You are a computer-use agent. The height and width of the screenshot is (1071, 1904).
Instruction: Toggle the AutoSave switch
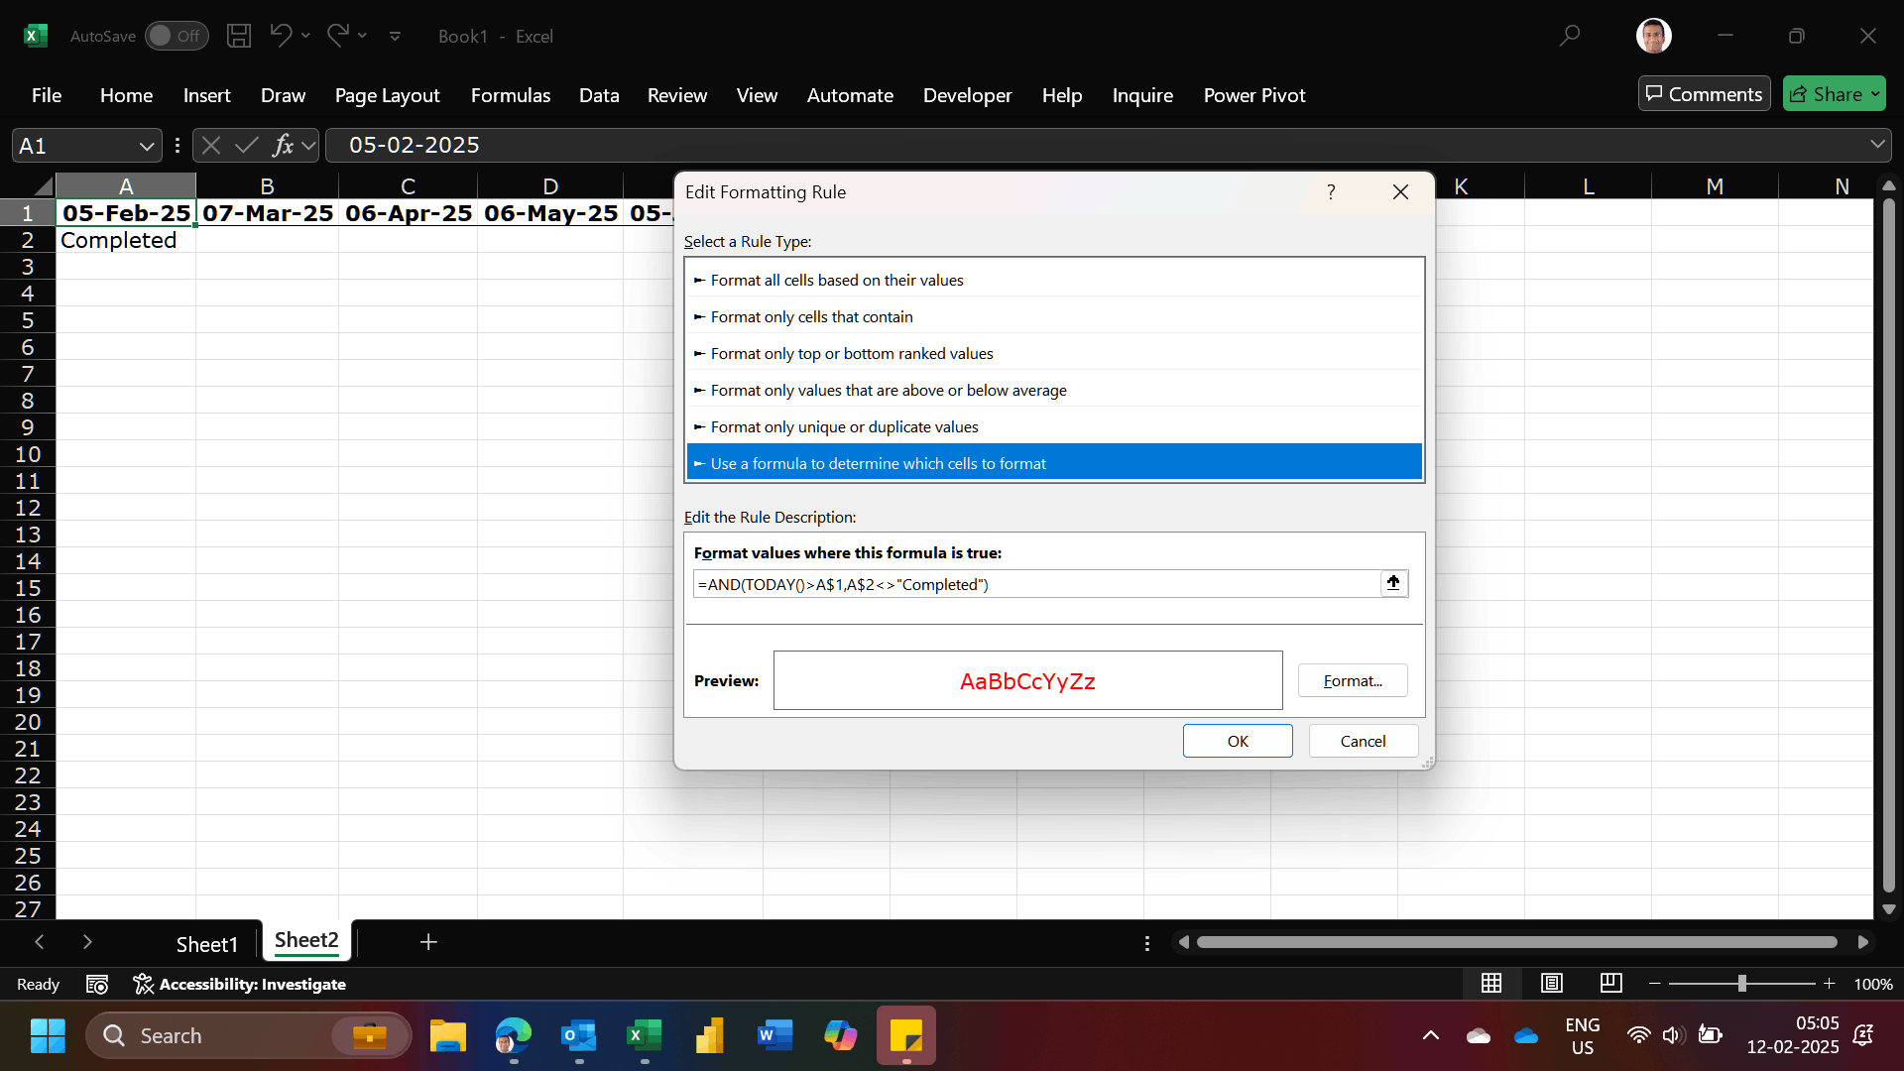click(177, 36)
